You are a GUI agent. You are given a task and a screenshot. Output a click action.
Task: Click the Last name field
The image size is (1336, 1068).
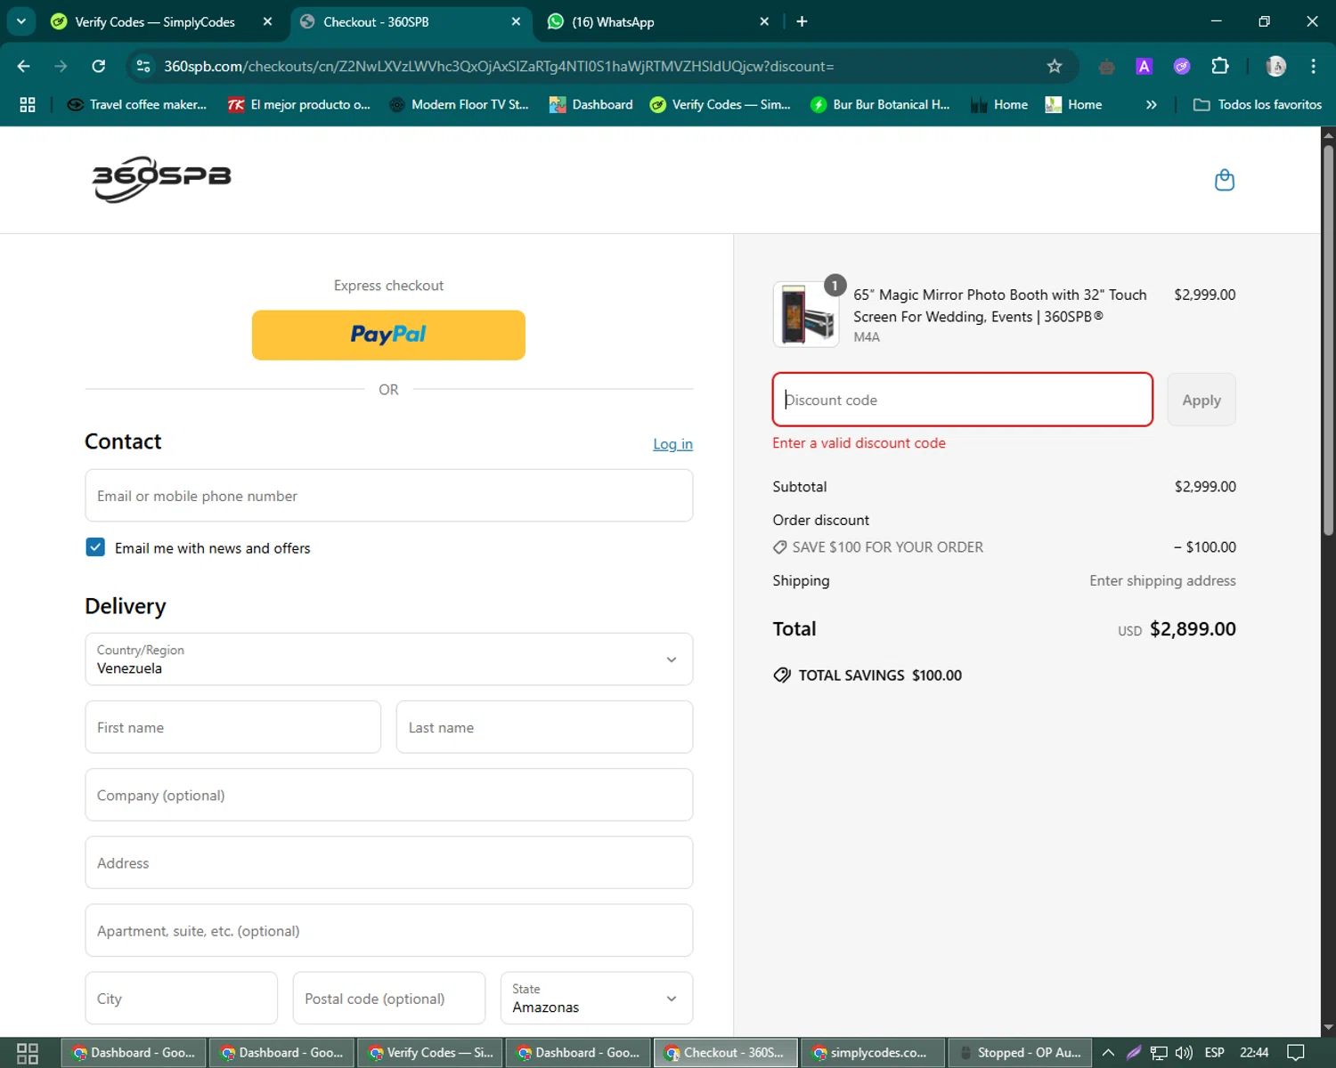point(544,727)
